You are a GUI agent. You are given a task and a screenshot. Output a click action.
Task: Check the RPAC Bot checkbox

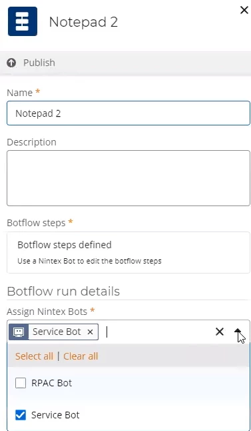[21, 383]
